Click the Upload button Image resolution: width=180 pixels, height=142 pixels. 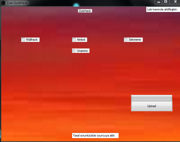tap(152, 106)
